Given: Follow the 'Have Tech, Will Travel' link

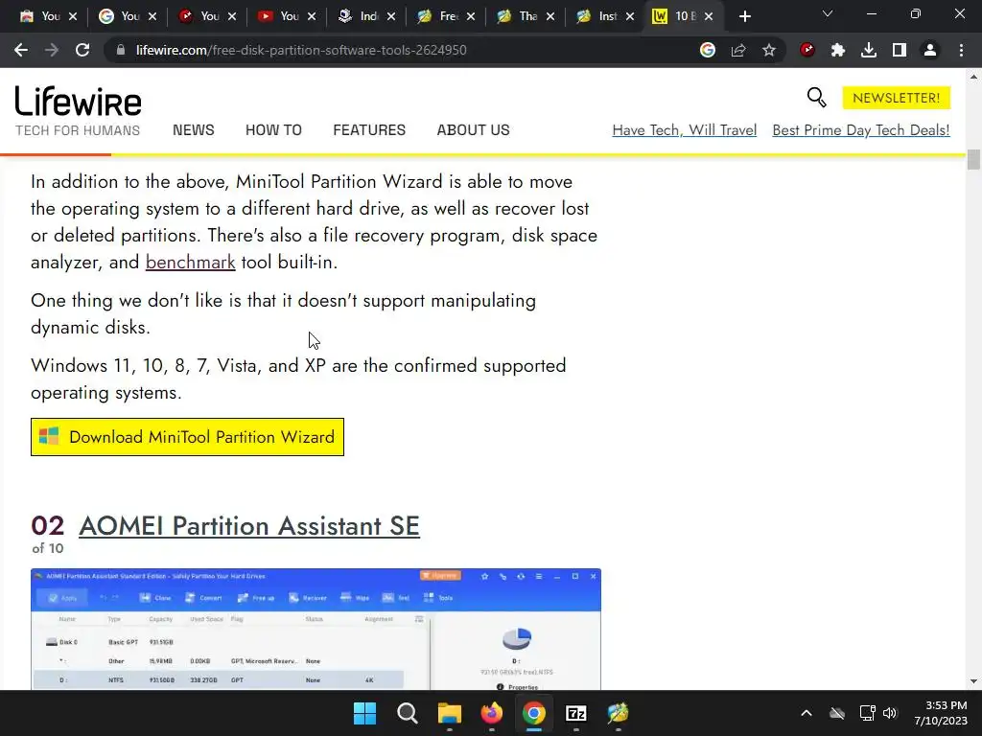Looking at the screenshot, I should pos(685,130).
